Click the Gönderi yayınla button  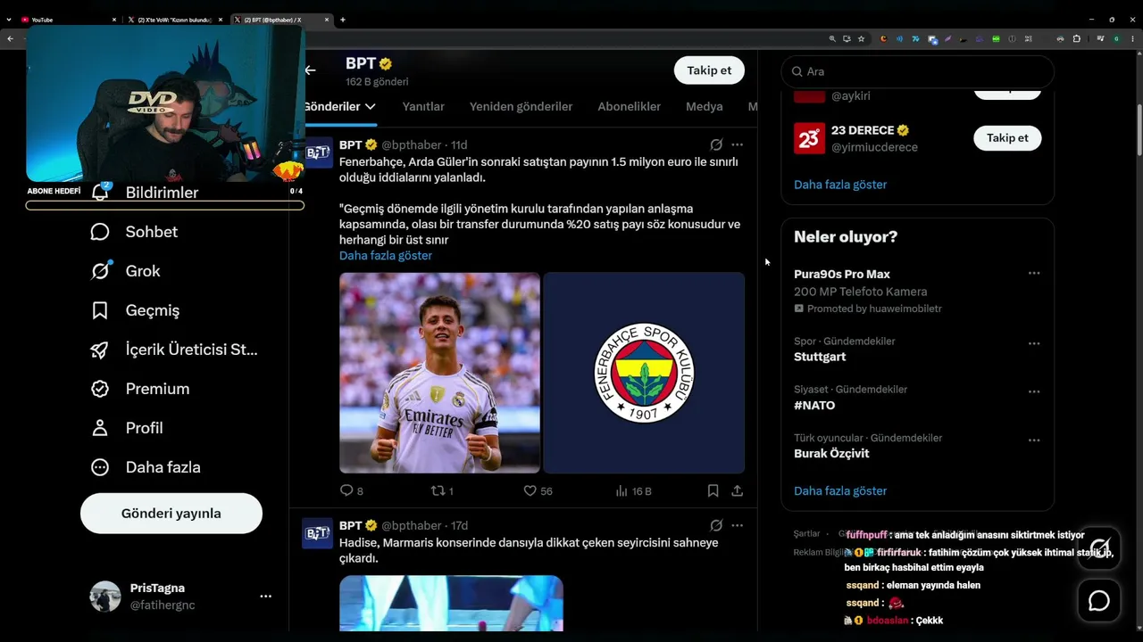171,514
